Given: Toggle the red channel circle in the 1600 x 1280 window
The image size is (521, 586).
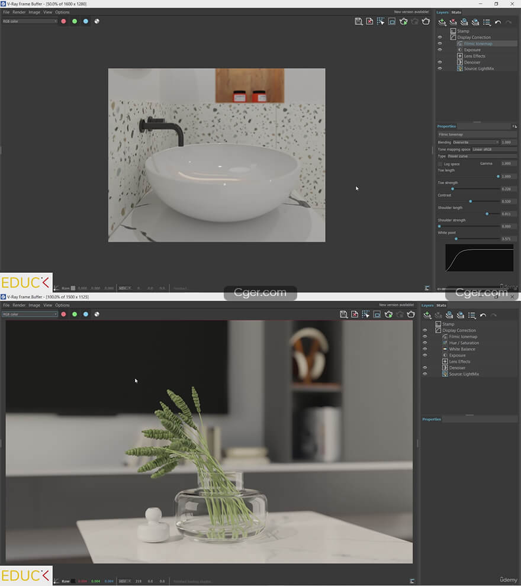Looking at the screenshot, I should (63, 21).
